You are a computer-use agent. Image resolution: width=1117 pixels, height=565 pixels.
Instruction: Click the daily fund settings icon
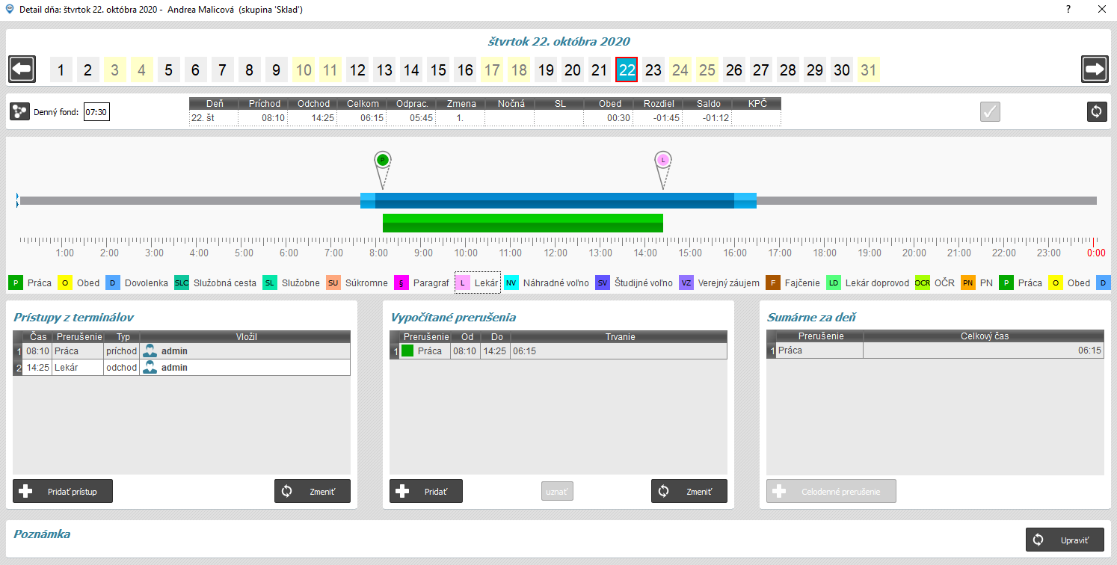click(19, 112)
